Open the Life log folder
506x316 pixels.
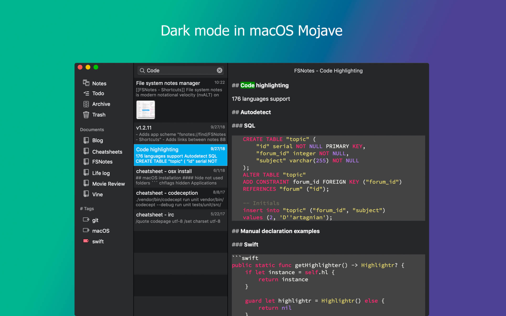point(101,173)
